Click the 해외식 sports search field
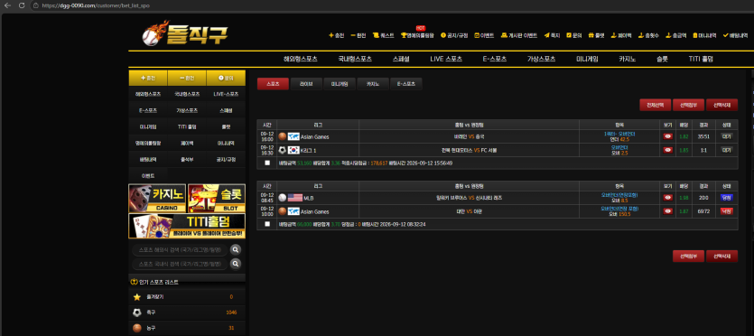Viewport: 754px width, 336px height. 180,250
